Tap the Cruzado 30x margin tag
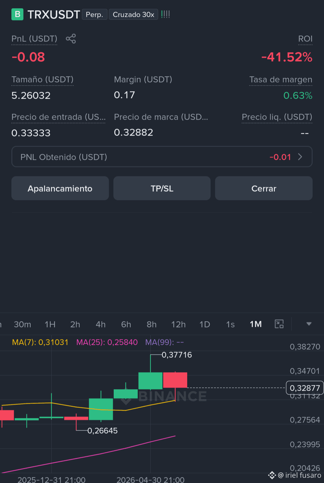The image size is (324, 483). tap(133, 14)
